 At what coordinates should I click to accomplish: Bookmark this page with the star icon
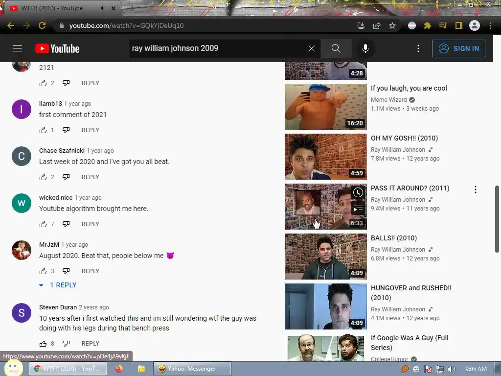pyautogui.click(x=392, y=25)
